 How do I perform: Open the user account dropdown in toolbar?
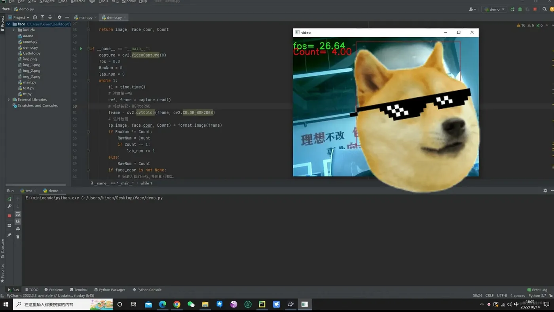(x=472, y=9)
